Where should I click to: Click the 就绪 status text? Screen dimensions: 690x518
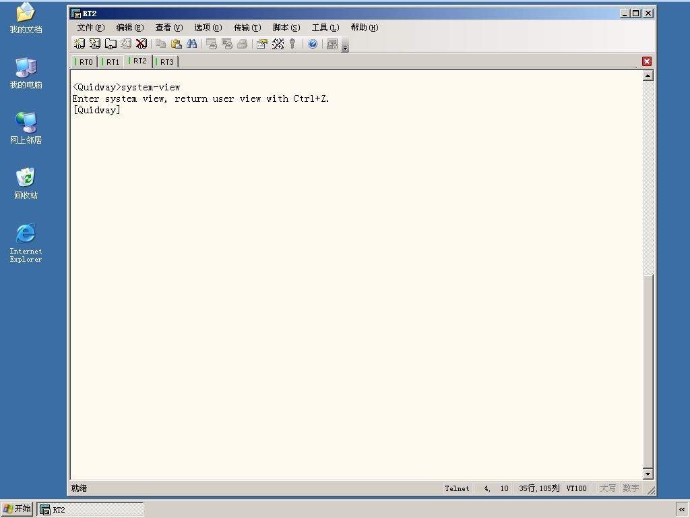coord(80,488)
